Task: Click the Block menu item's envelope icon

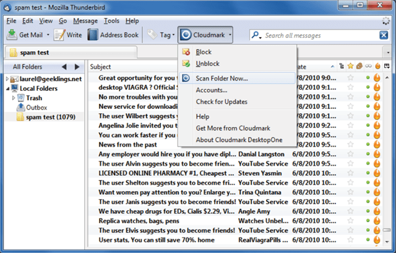Action: [186, 52]
